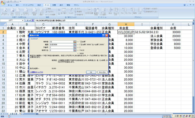Click the 接続 button in ribbon
The height and width of the screenshot is (118, 195).
48,9
